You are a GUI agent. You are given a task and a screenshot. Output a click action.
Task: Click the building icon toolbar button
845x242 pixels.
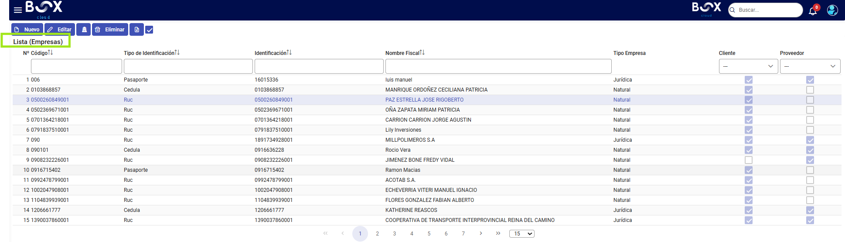[x=84, y=30]
